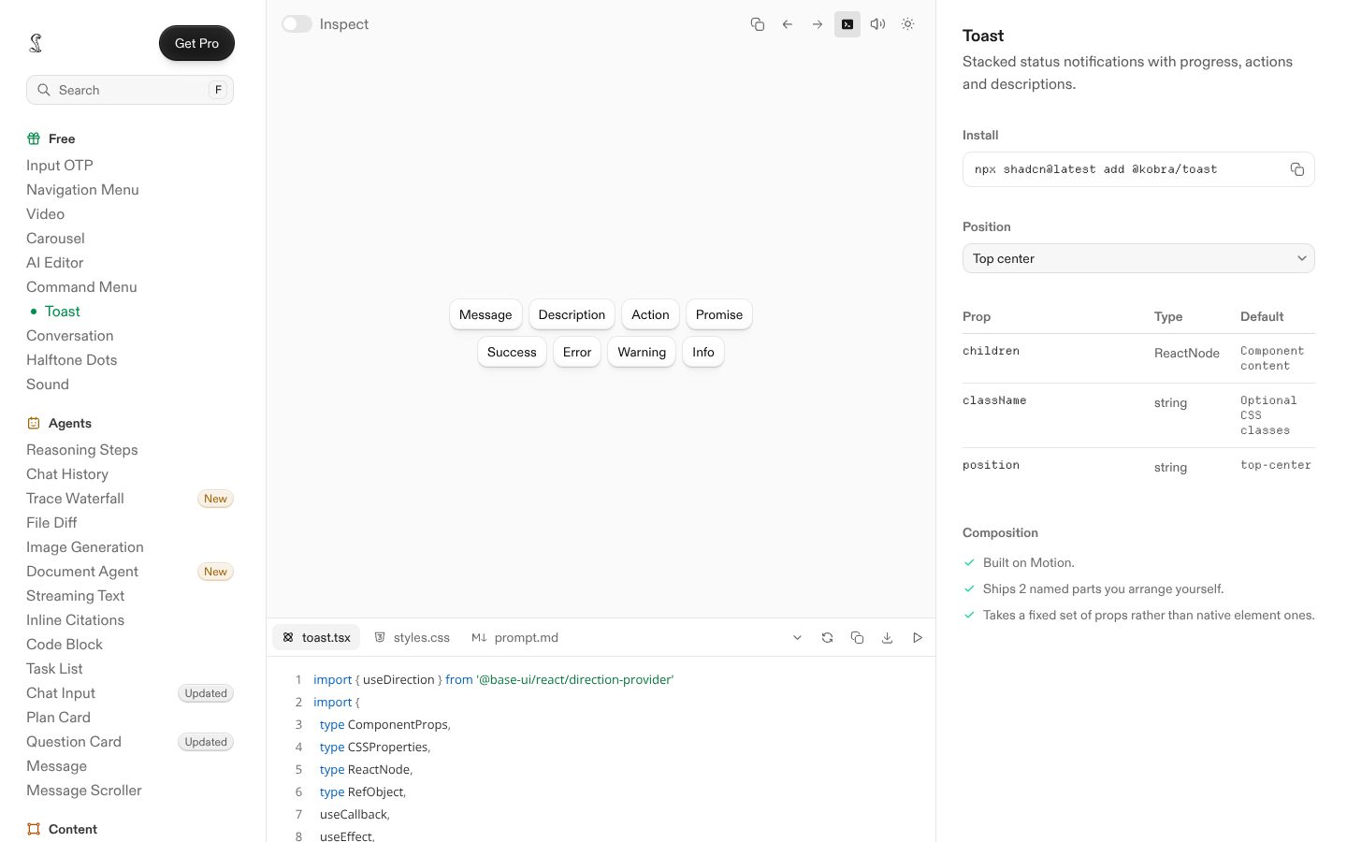
Task: Click the Kobra snake logo
Action: click(36, 43)
